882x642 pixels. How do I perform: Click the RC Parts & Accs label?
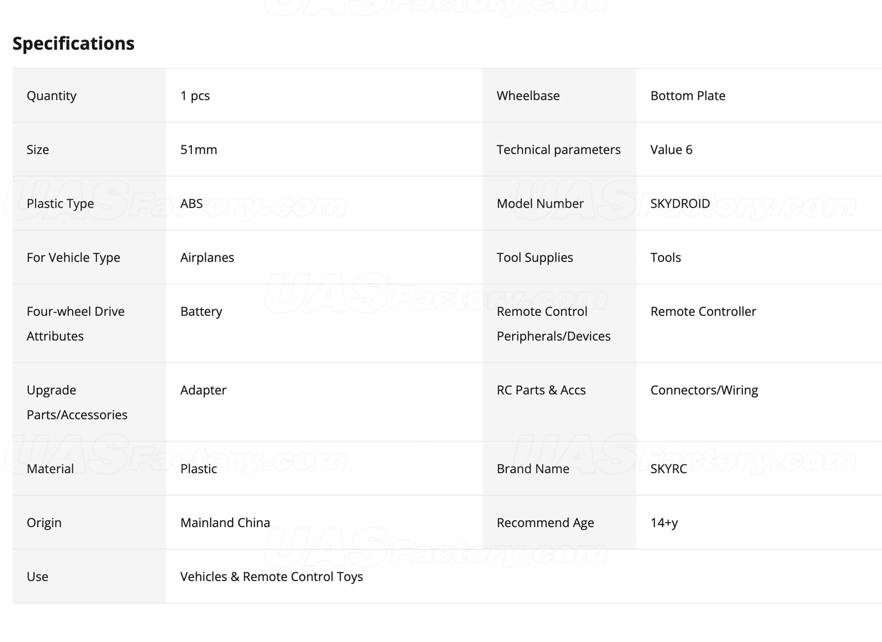coord(541,390)
